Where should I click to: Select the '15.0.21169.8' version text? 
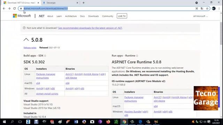118,85
